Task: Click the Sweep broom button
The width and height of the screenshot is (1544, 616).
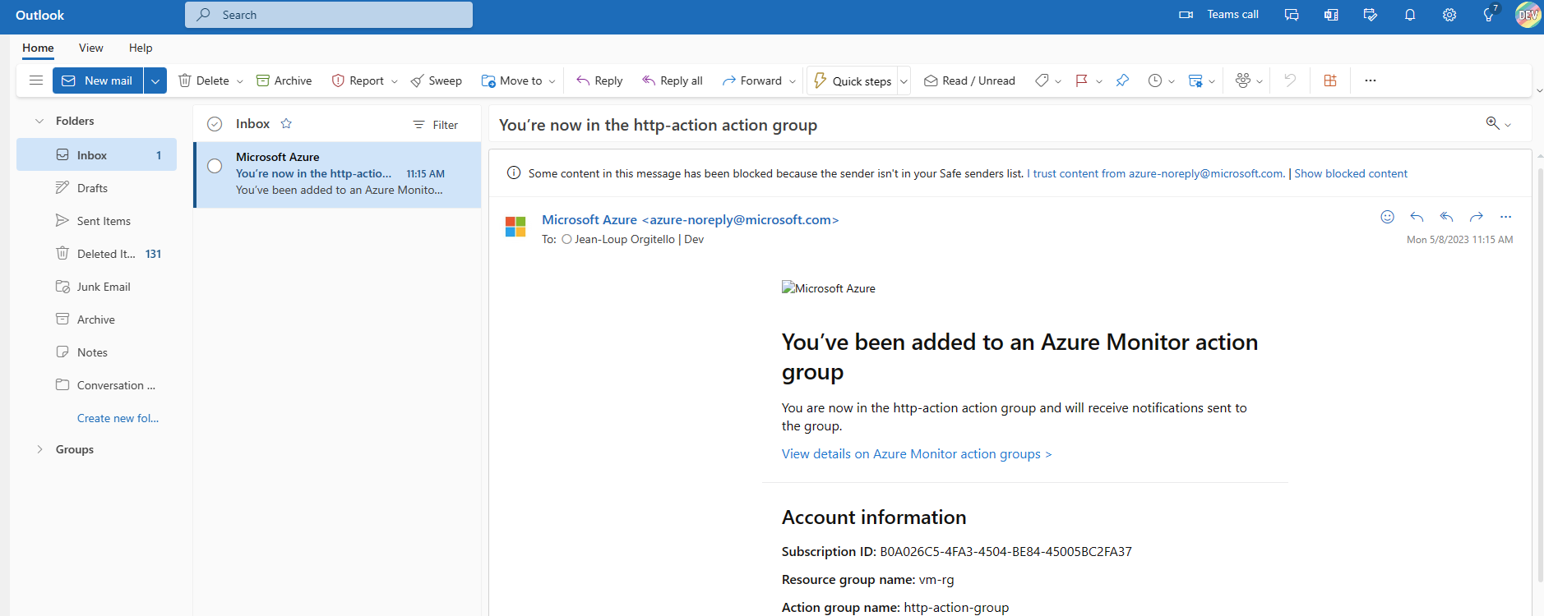Action: pyautogui.click(x=437, y=80)
